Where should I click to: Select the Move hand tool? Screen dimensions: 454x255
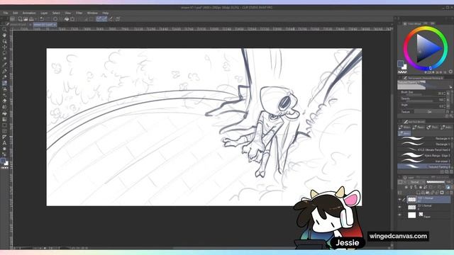[x=4, y=35]
